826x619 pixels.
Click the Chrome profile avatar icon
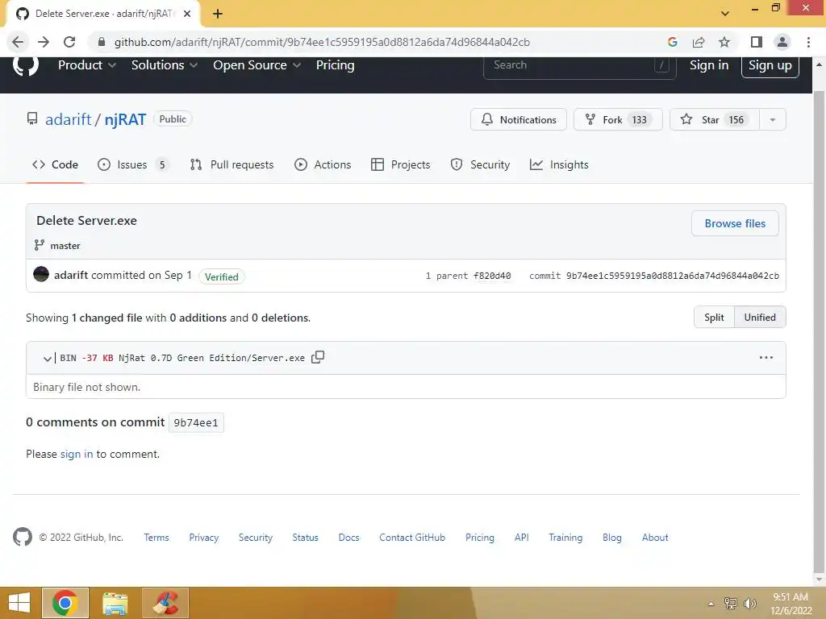coord(782,42)
